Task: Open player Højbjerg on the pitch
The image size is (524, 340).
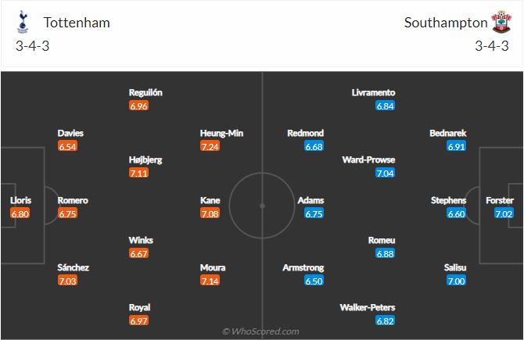Action: 145,160
